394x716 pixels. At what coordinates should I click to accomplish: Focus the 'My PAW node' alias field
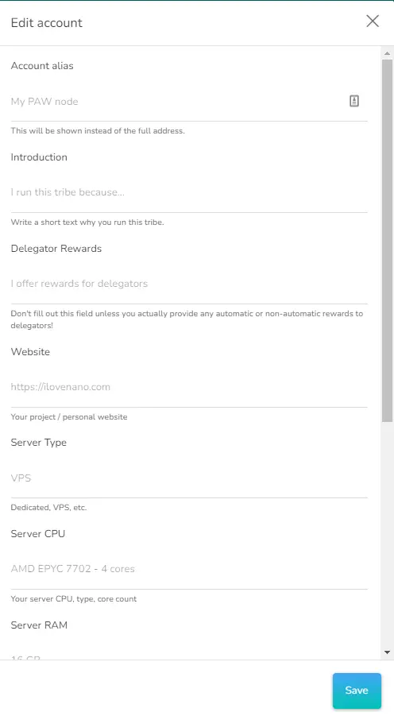180,102
